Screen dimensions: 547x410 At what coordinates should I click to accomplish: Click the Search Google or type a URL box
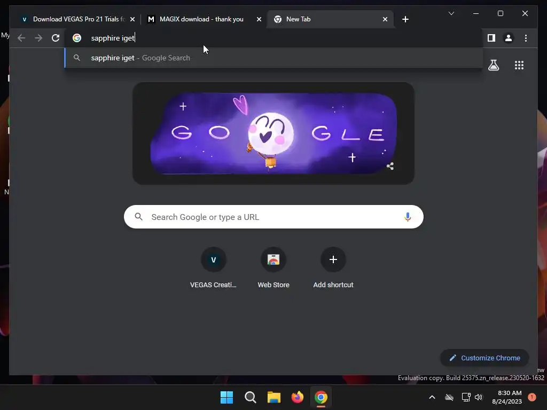coord(273,217)
